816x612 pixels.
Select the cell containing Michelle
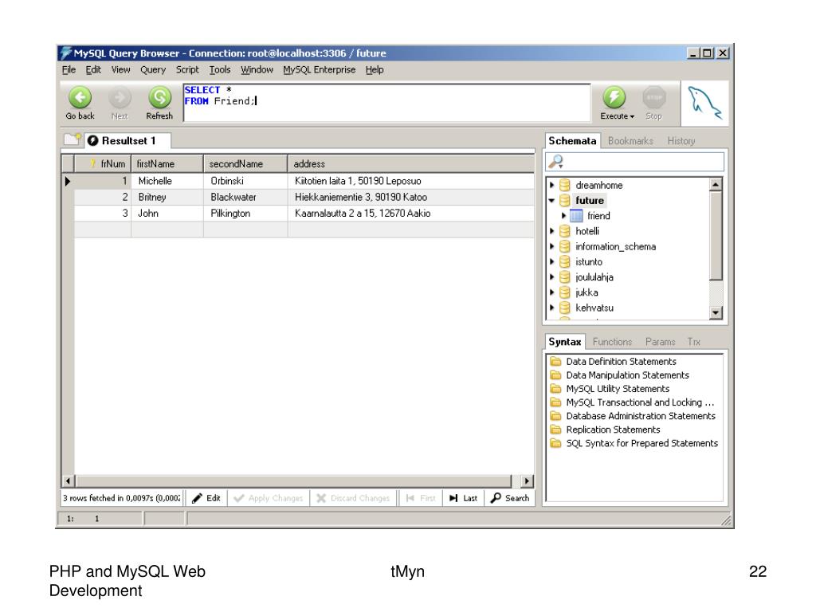click(x=167, y=181)
